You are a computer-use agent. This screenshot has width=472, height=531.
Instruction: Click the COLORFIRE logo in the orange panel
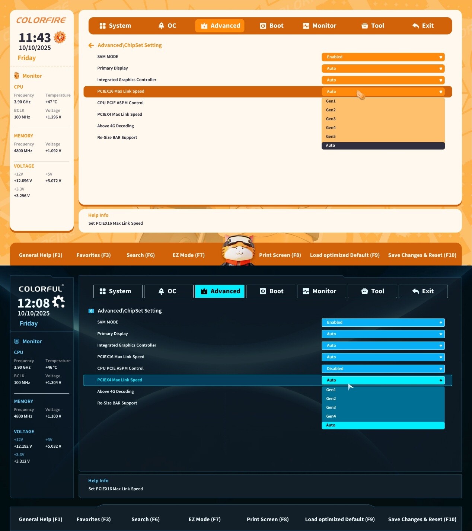pos(41,20)
